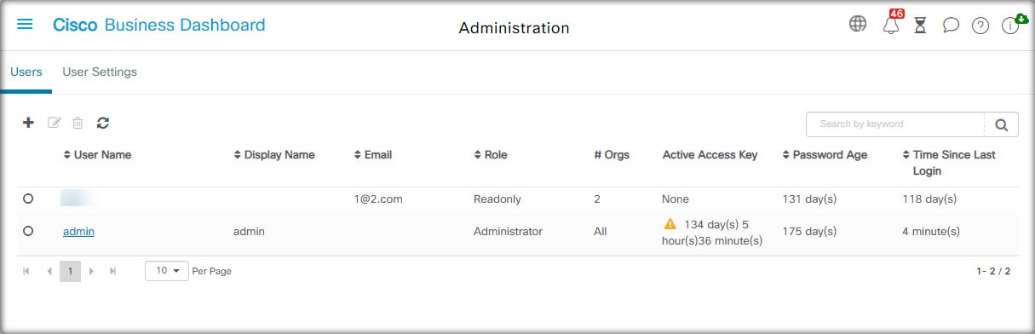The height and width of the screenshot is (334, 1035).
Task: Click page 1 pagination button
Action: pos(70,271)
